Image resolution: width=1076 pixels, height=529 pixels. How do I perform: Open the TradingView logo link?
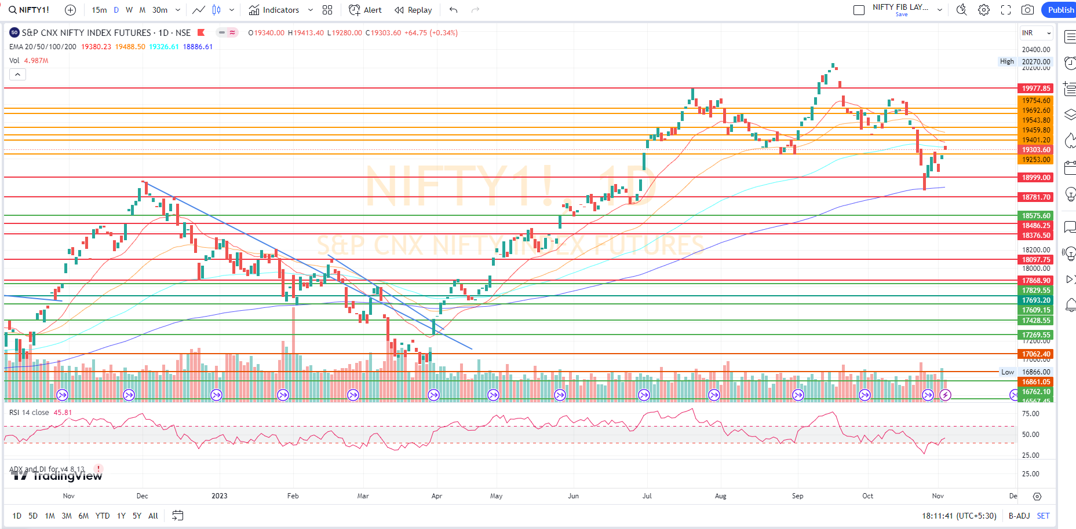coord(57,476)
